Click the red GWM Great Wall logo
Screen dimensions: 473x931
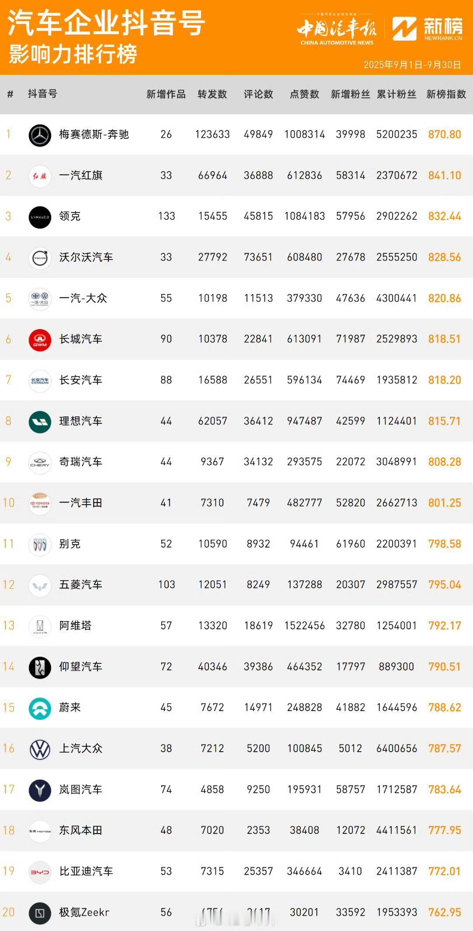pos(40,340)
